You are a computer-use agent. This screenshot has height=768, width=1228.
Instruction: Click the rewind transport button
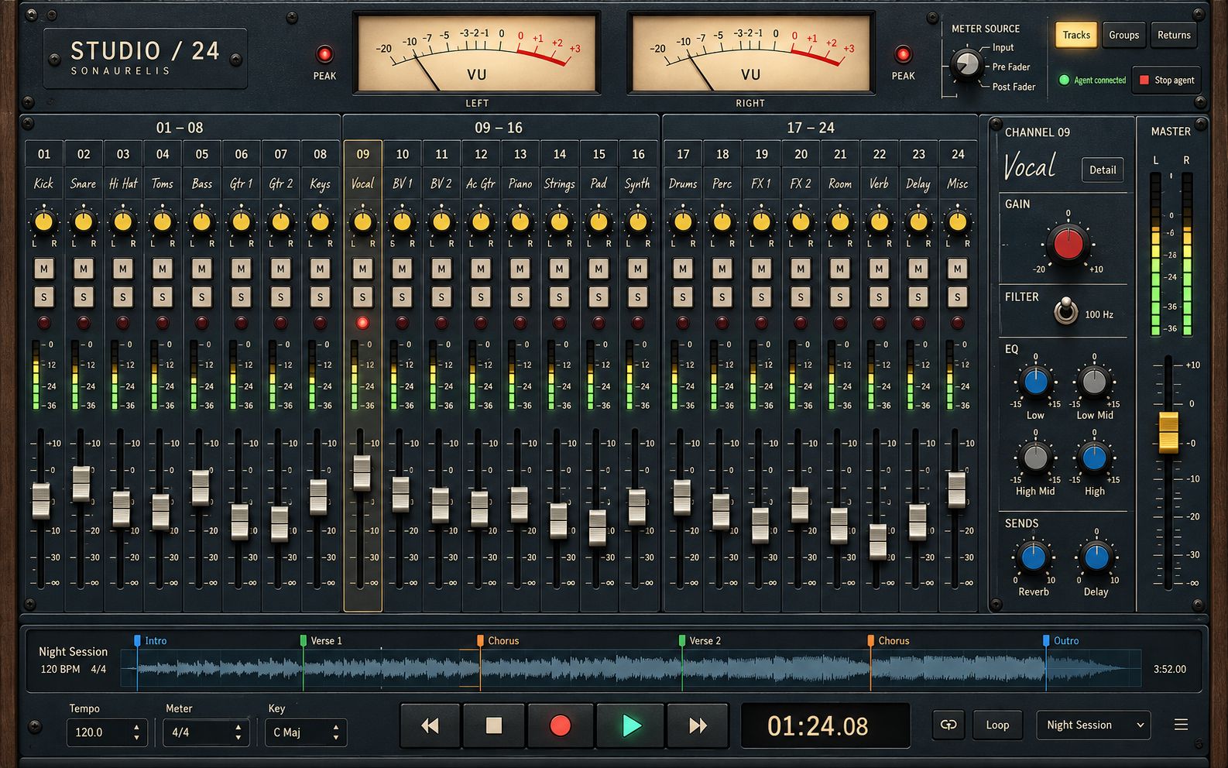430,725
